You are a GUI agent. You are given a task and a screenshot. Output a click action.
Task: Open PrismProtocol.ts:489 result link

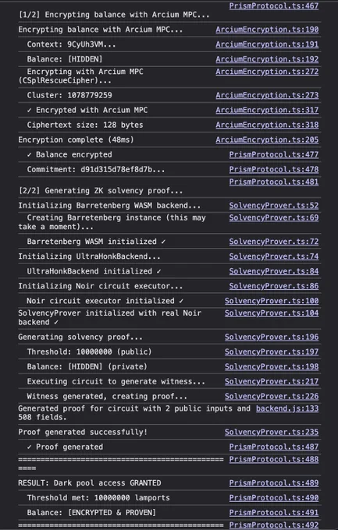274,483
